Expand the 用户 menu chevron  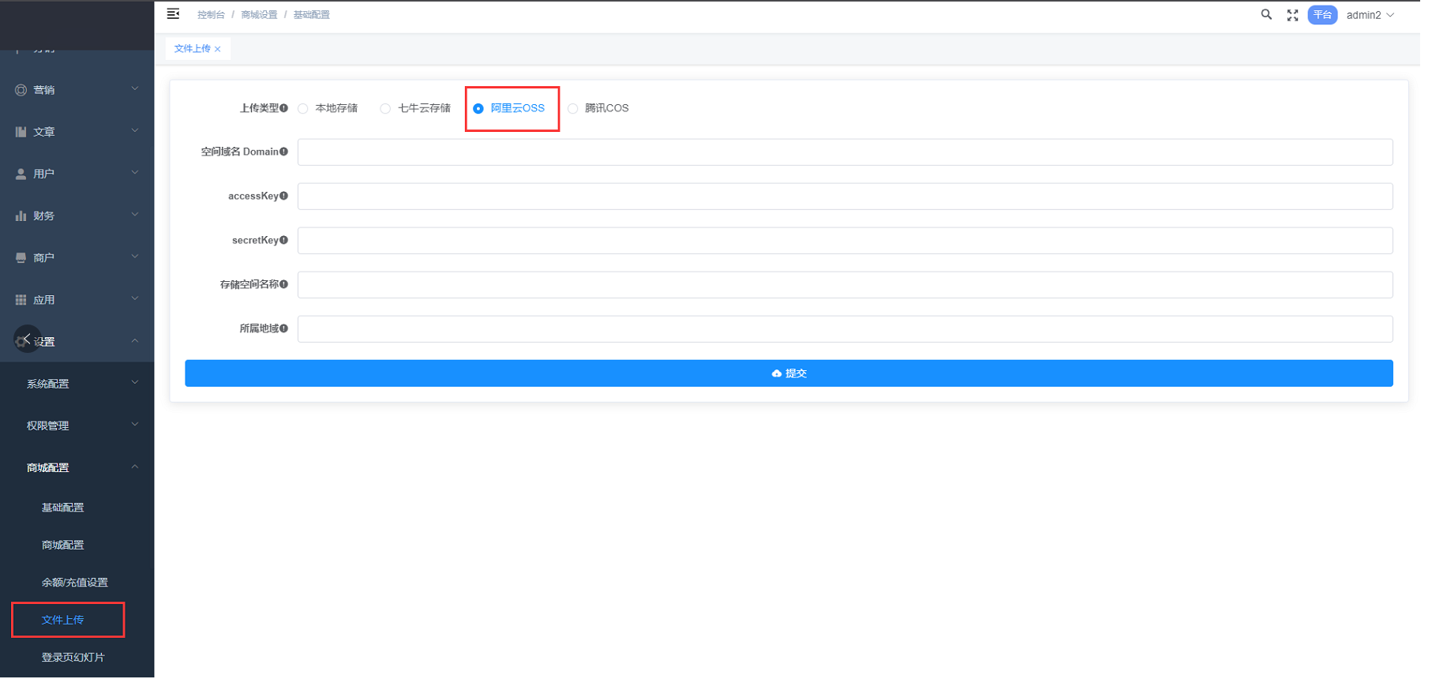[x=135, y=172]
